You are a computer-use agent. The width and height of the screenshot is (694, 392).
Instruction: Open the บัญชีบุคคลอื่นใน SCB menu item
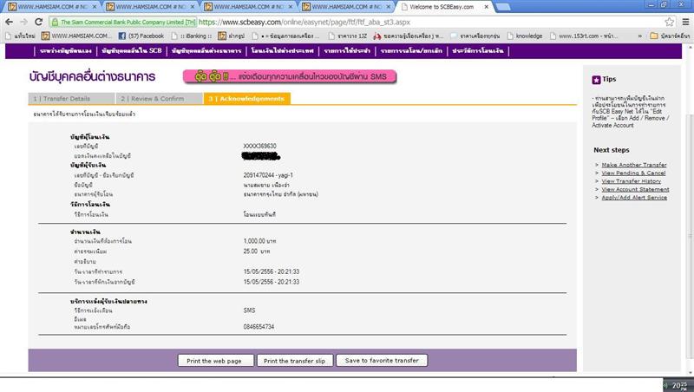[x=132, y=51]
